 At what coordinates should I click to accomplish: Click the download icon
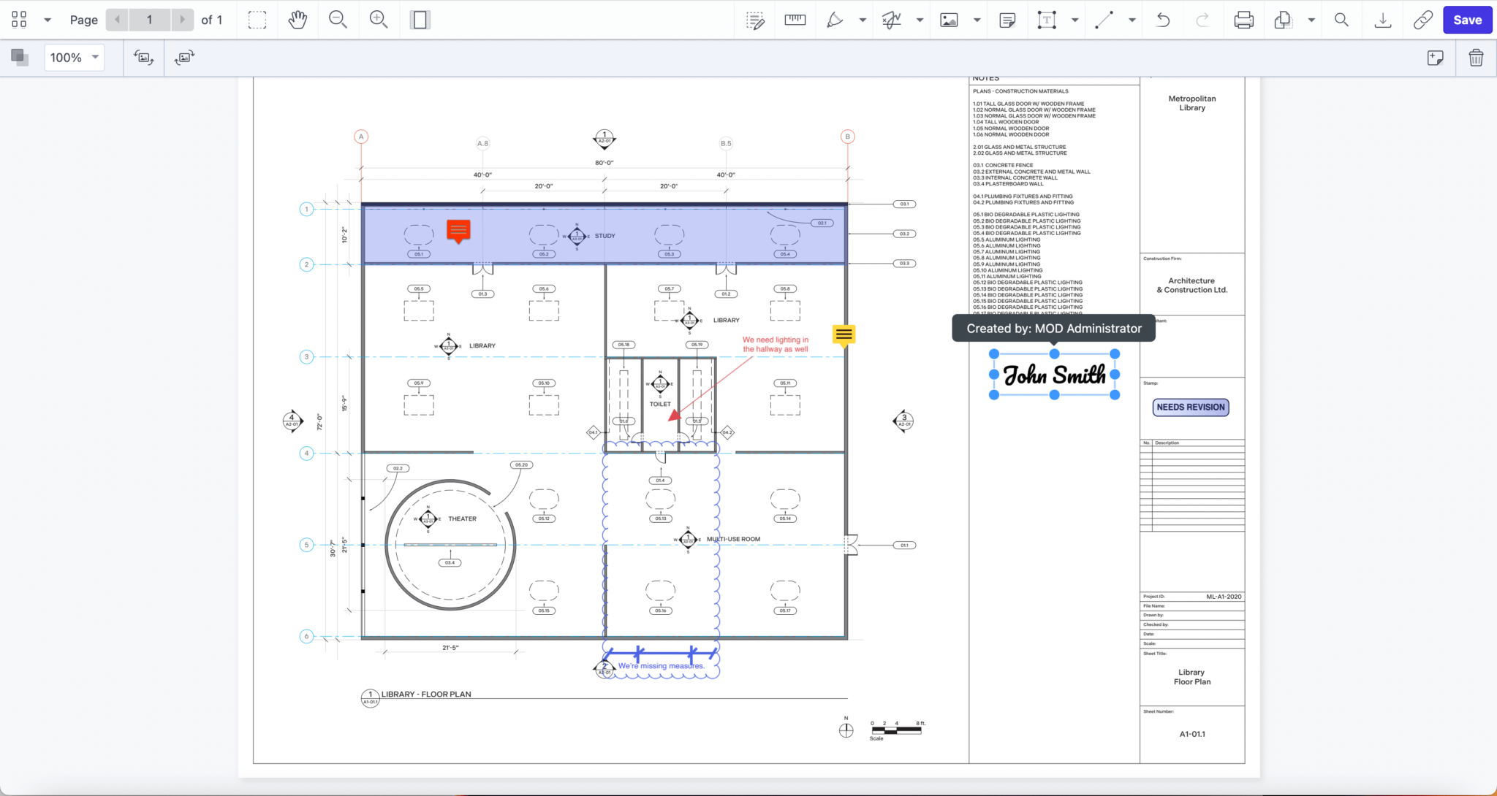(x=1382, y=20)
